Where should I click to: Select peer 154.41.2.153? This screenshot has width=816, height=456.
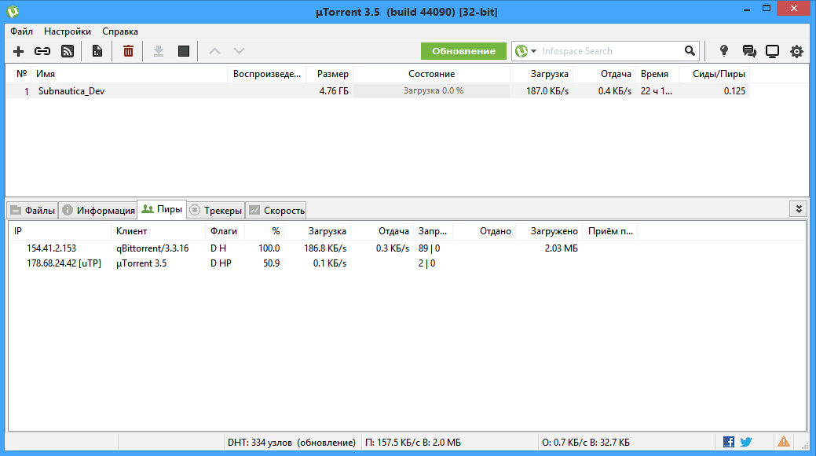coord(51,248)
